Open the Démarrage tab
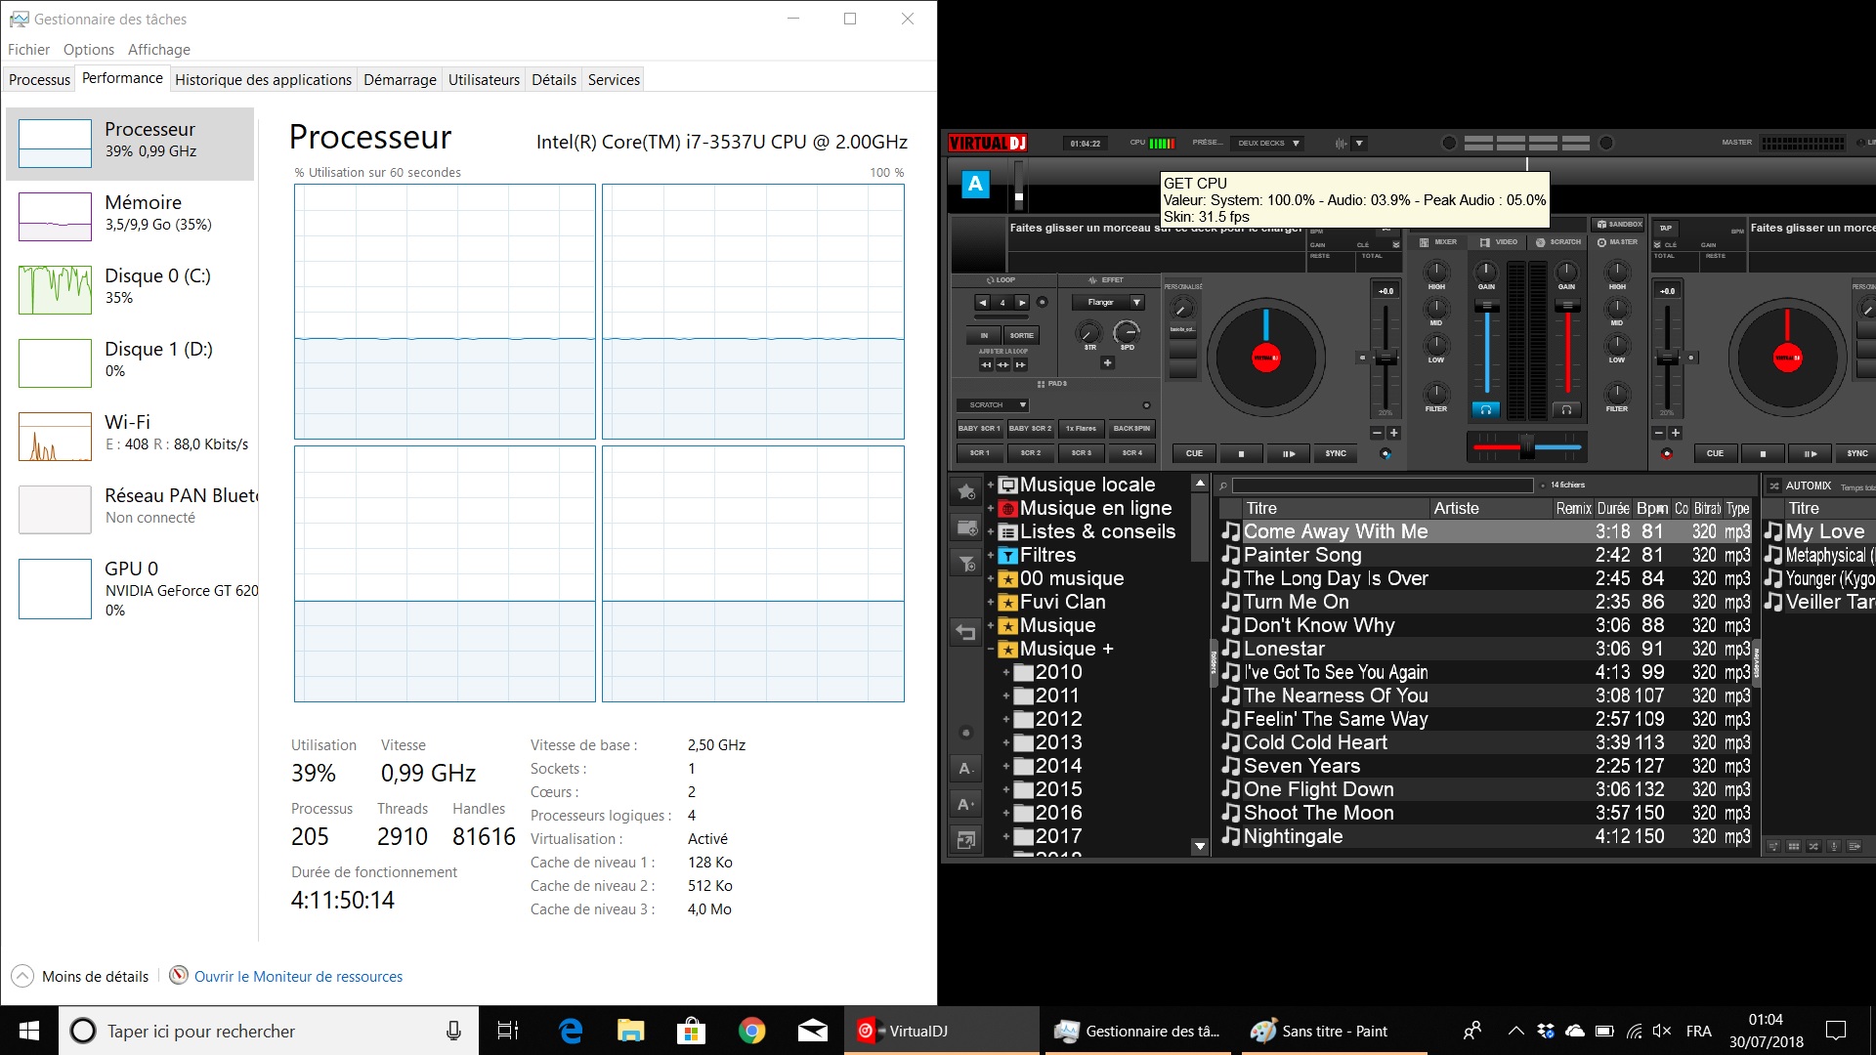This screenshot has height=1055, width=1876. tap(400, 79)
